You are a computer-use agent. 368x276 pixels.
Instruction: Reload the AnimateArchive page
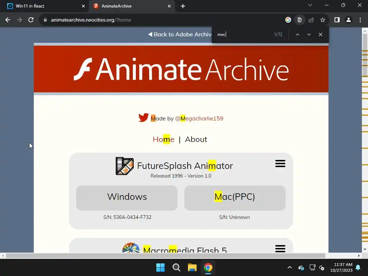point(31,20)
